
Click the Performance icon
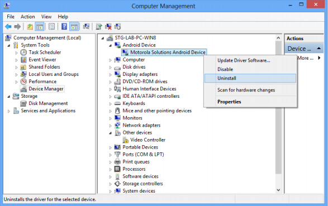pos(23,82)
